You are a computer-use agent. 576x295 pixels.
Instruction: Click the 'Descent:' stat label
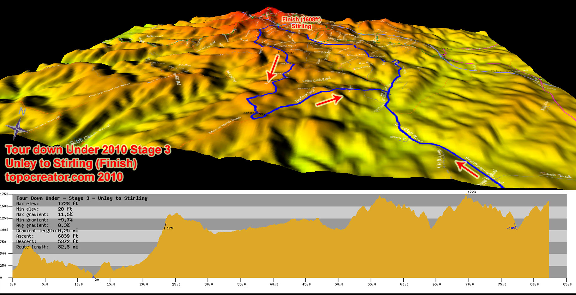[x=26, y=241]
